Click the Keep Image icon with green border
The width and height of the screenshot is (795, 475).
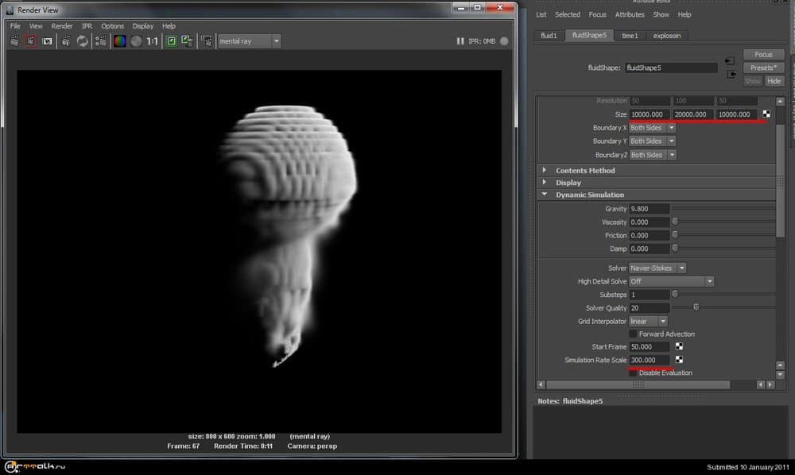171,41
